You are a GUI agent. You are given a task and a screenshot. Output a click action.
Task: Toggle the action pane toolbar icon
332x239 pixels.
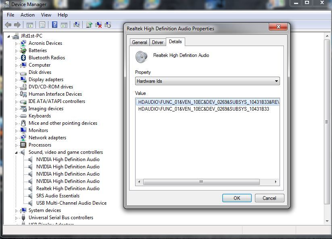tap(64, 25)
